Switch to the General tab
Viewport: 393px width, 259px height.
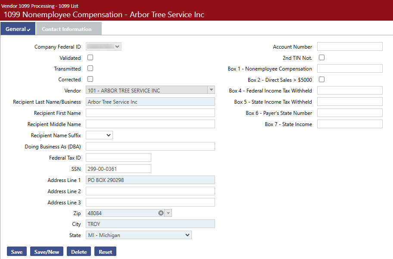coord(18,29)
